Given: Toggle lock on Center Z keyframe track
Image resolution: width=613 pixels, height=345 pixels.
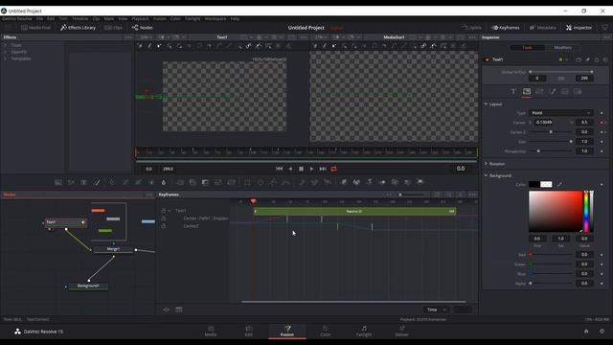Looking at the screenshot, I should point(164,226).
